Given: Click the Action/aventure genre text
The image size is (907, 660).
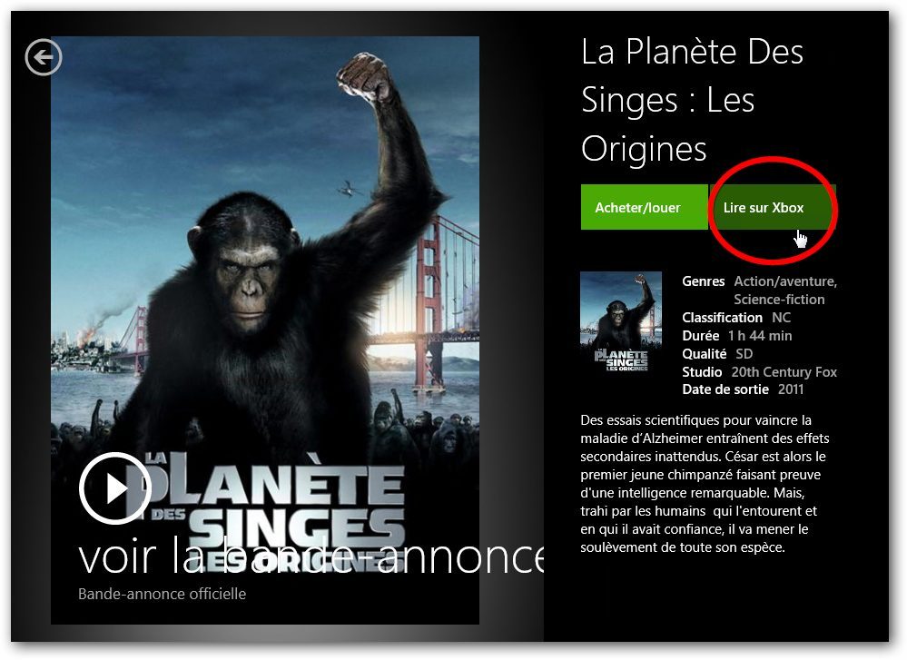Looking at the screenshot, I should coord(785,281).
